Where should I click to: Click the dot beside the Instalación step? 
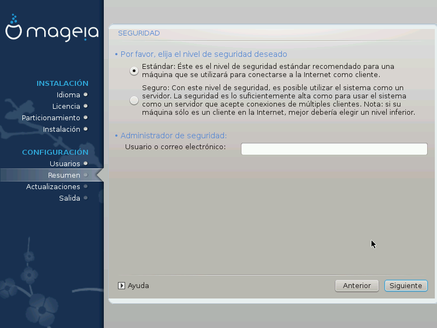point(86,129)
